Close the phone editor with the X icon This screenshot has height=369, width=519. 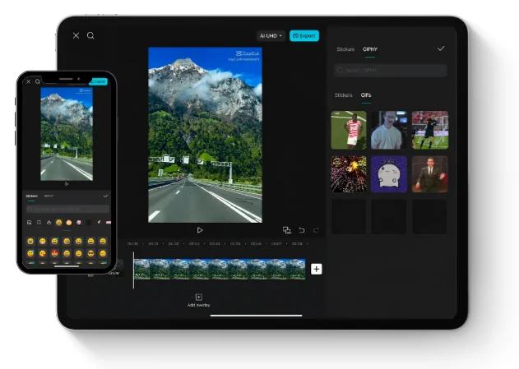pyautogui.click(x=29, y=81)
